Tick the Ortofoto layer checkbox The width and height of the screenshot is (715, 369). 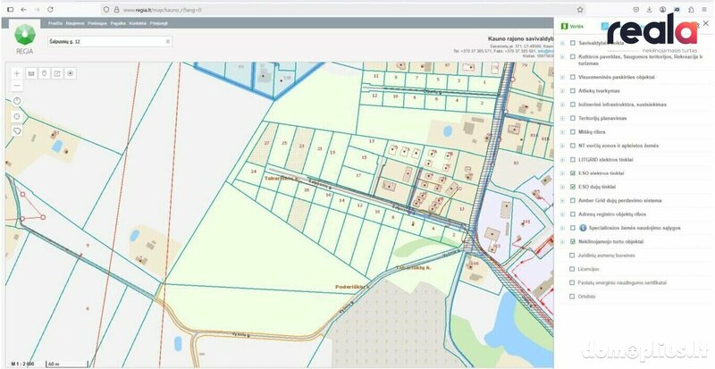click(x=572, y=297)
